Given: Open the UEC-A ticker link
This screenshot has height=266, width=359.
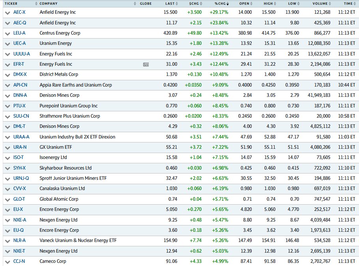Looking at the screenshot, I should coord(19,43).
